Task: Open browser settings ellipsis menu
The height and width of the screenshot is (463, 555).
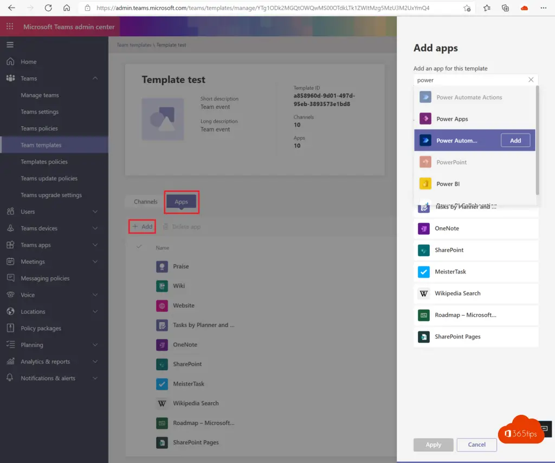Action: pos(543,8)
